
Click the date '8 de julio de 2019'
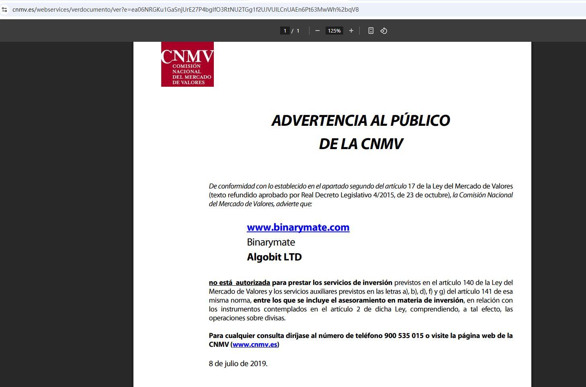pyautogui.click(x=238, y=364)
